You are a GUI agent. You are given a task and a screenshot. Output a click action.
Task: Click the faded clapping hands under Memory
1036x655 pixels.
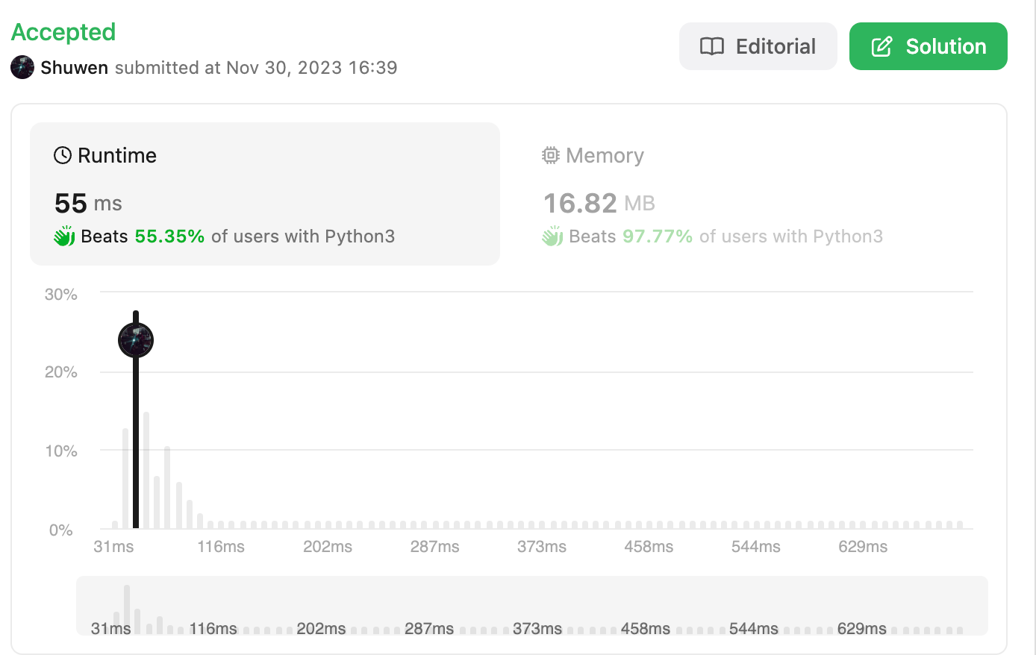(x=552, y=236)
